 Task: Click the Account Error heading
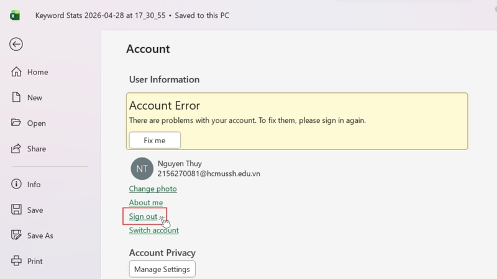click(165, 105)
